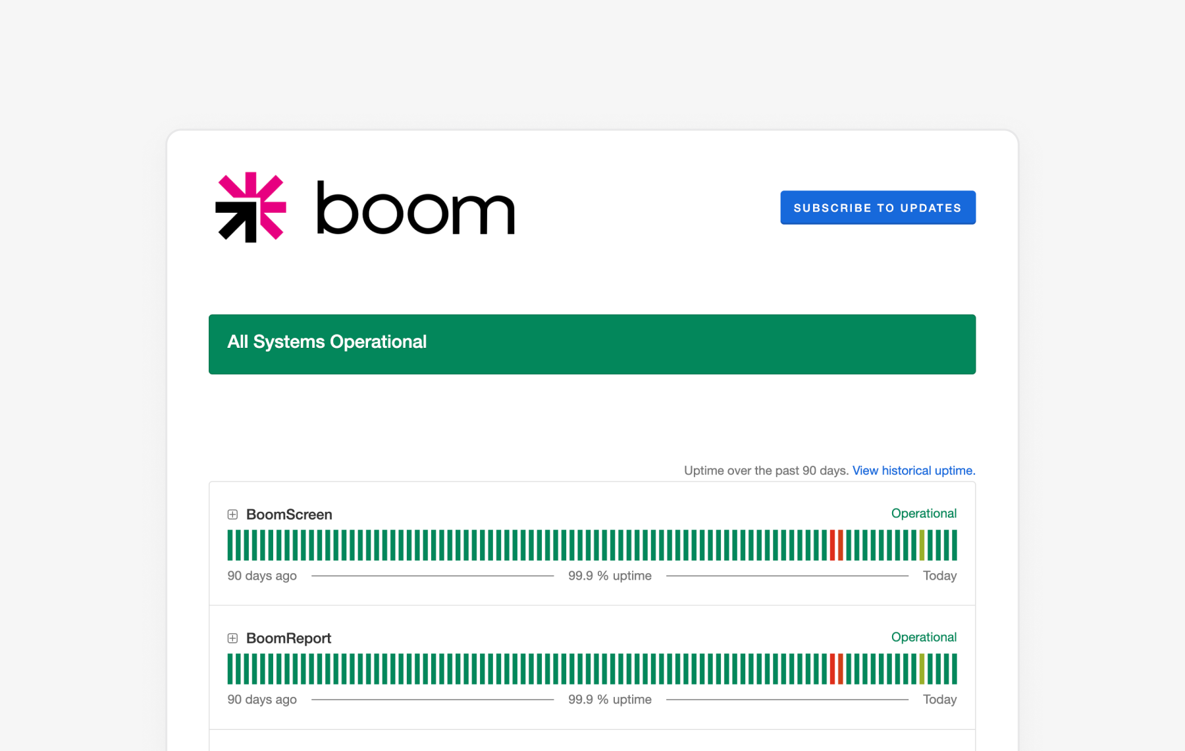1185x751 pixels.
Task: Expand the BoomScreen component group
Action: 232,515
